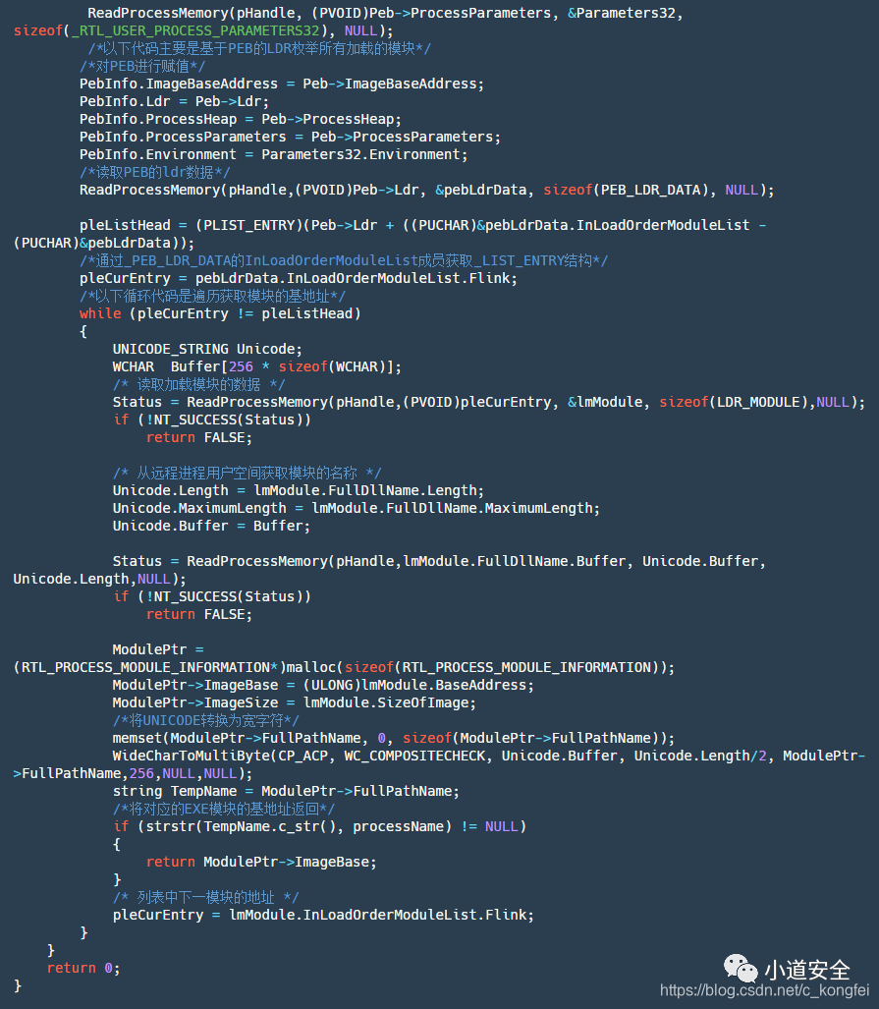Image resolution: width=879 pixels, height=1009 pixels.
Task: Click 'PebInfo.Environment = Parameters32.Environment;' line
Action: (x=273, y=154)
